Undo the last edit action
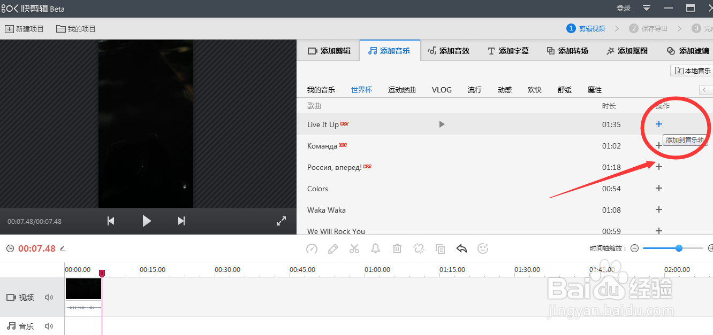Image resolution: width=713 pixels, height=335 pixels. click(461, 248)
